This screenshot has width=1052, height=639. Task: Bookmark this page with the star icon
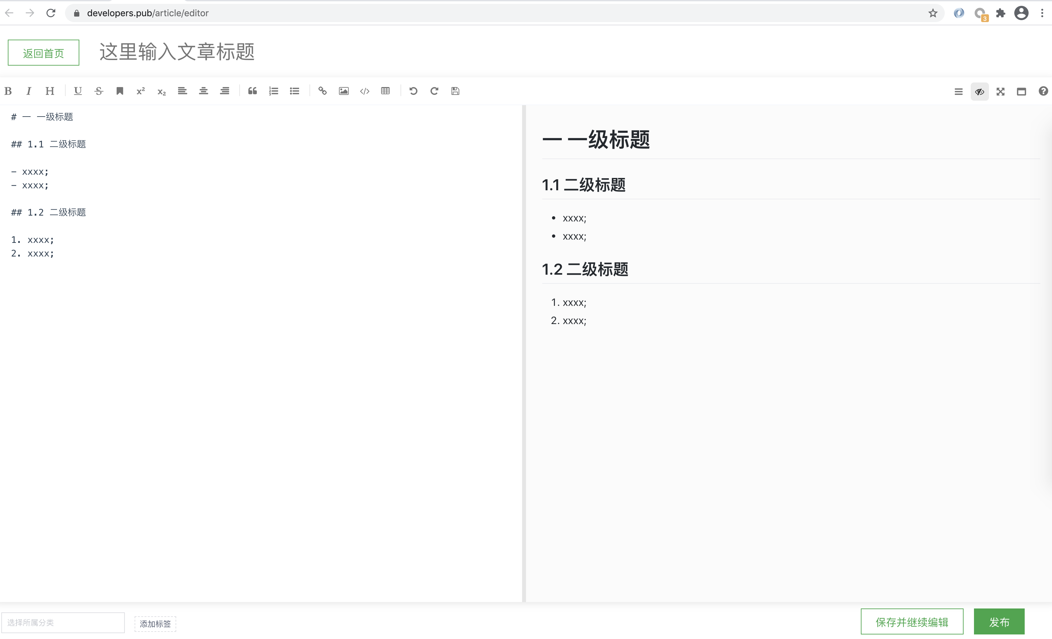tap(933, 13)
